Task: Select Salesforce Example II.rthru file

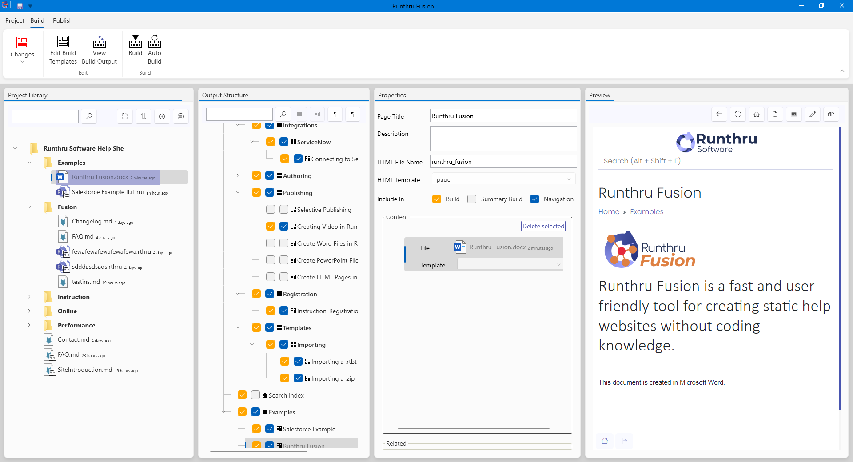Action: point(112,192)
